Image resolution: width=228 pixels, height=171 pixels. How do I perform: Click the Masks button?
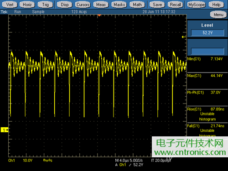(119, 5)
